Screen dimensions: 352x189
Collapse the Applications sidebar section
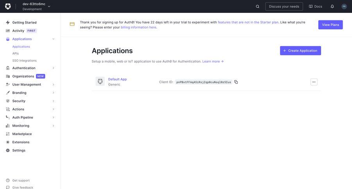pos(54,39)
